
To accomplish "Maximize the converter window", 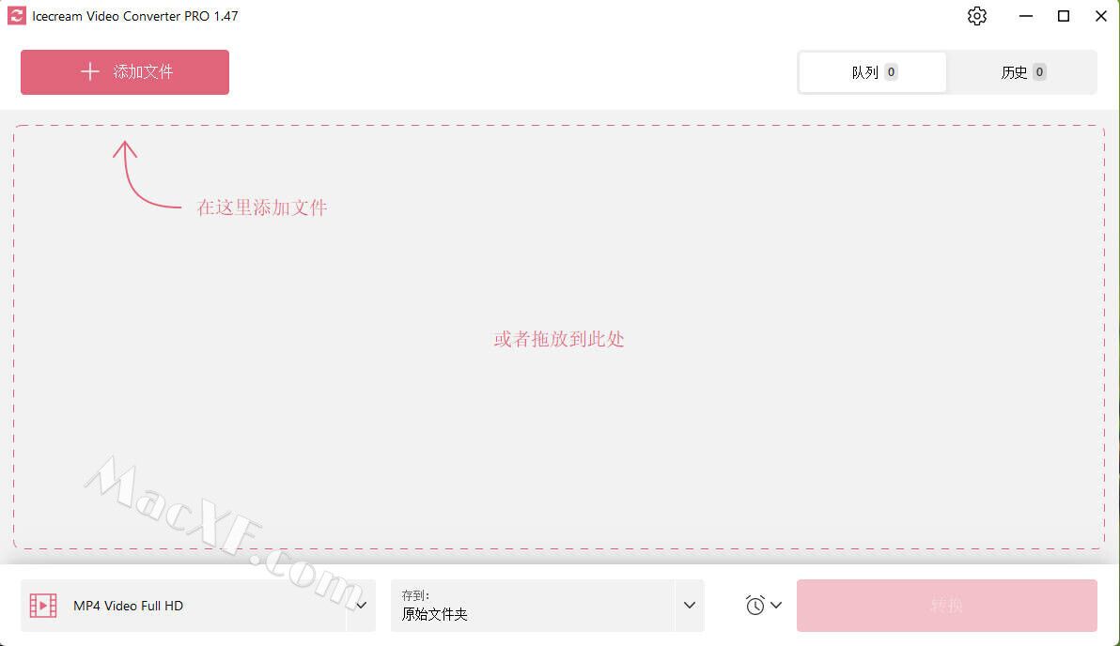I will click(x=1063, y=16).
